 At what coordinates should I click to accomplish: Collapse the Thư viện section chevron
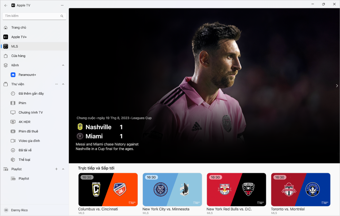[63, 84]
